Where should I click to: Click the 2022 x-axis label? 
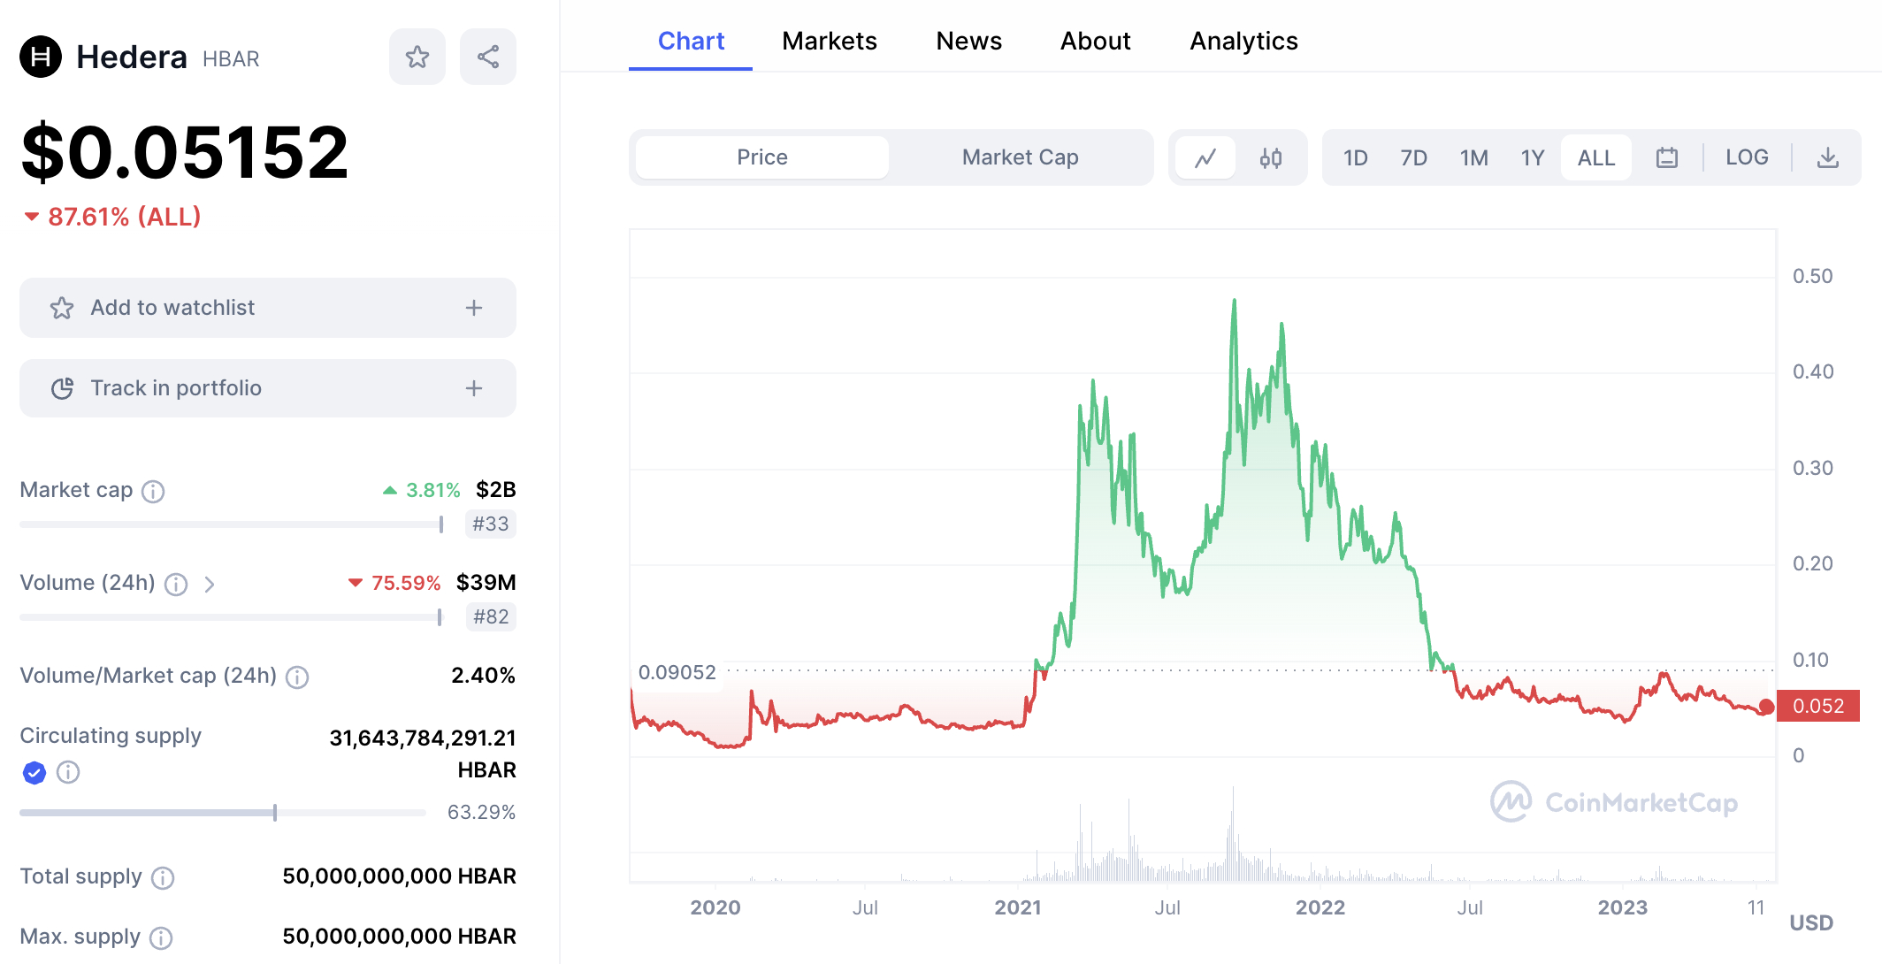(1320, 907)
